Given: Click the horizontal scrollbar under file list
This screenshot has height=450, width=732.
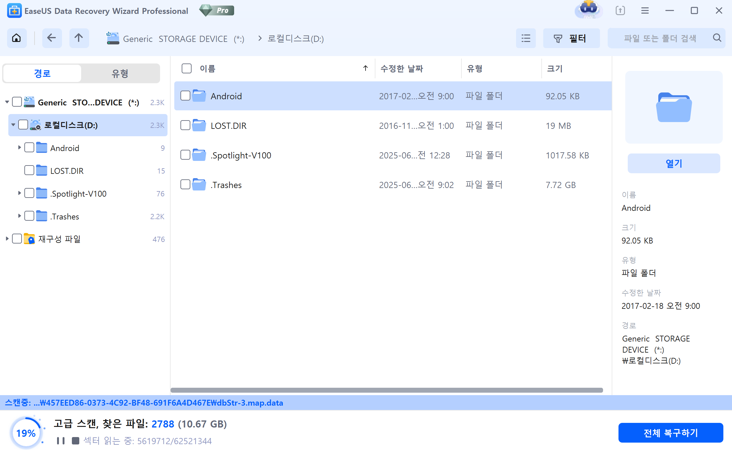Looking at the screenshot, I should pos(387,390).
